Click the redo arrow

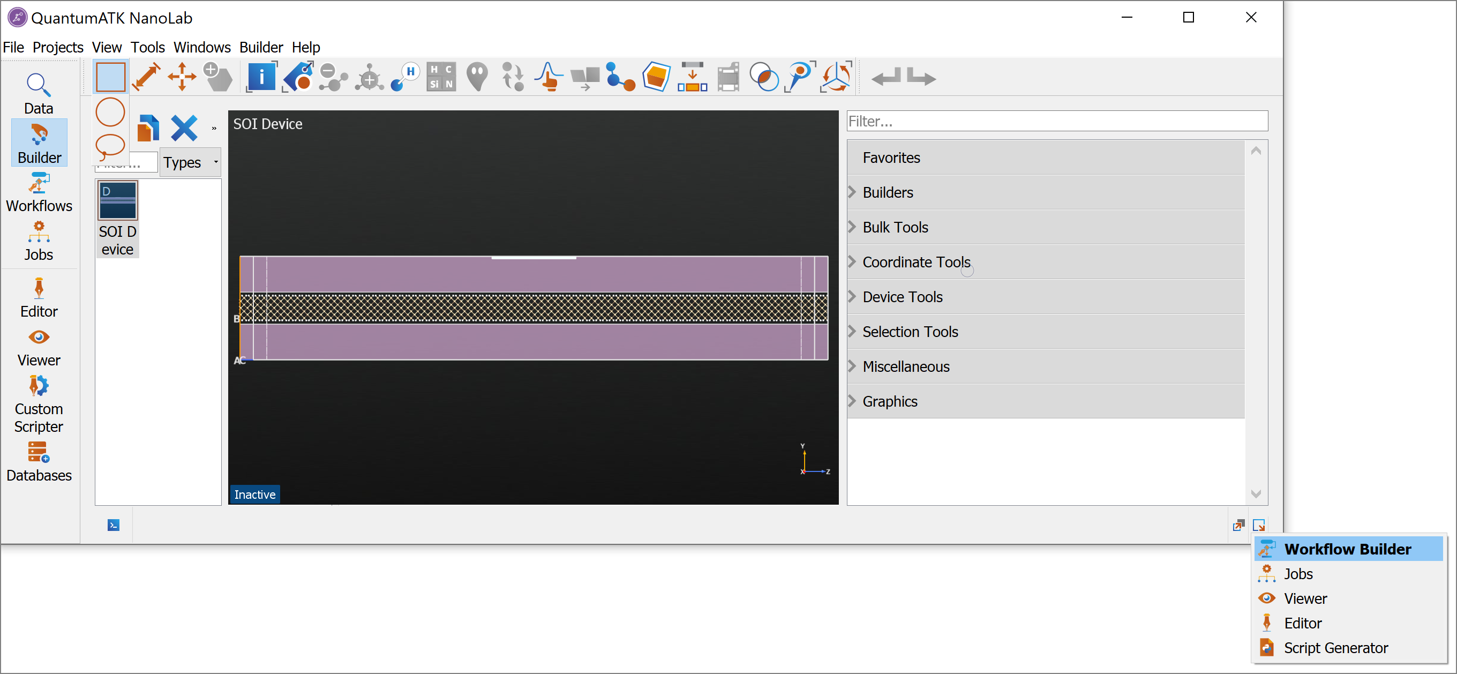tap(921, 77)
